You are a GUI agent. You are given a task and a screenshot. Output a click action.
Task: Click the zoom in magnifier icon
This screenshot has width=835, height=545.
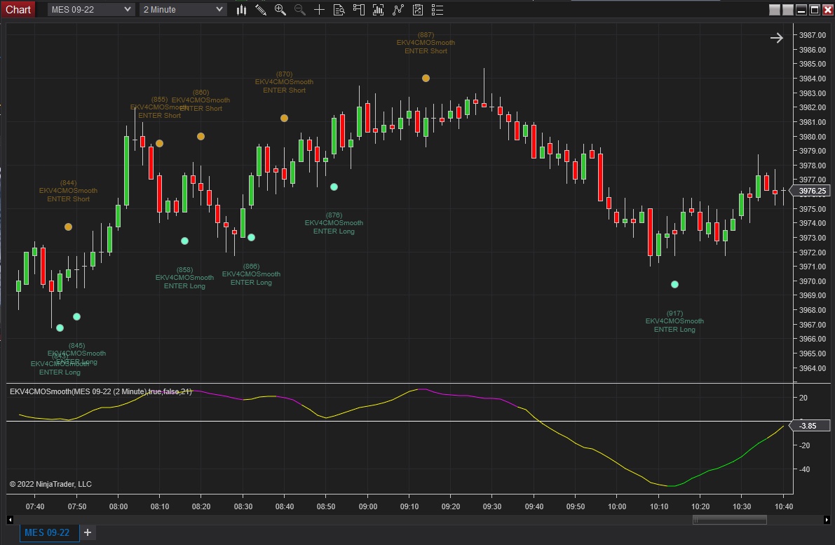click(x=280, y=10)
